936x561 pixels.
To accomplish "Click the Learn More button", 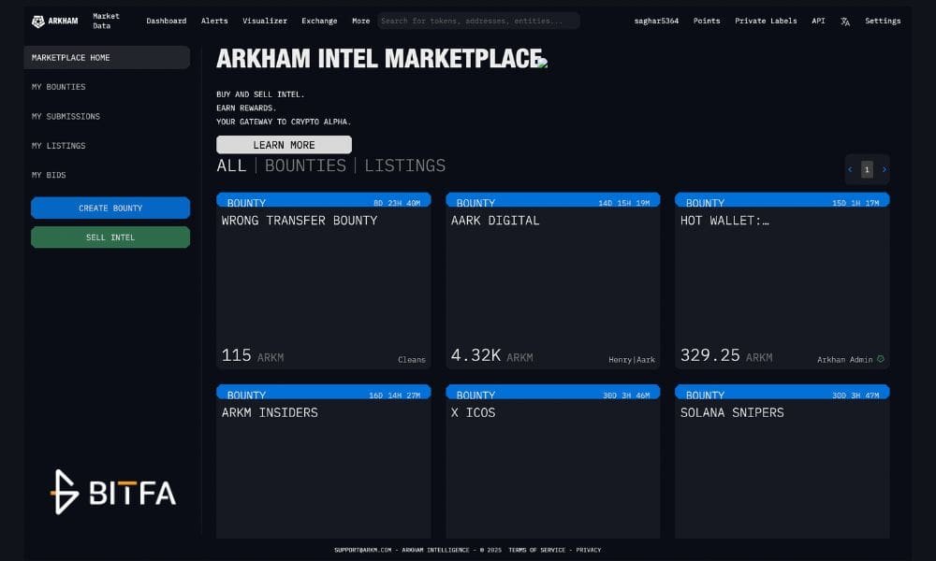I will pyautogui.click(x=285, y=145).
